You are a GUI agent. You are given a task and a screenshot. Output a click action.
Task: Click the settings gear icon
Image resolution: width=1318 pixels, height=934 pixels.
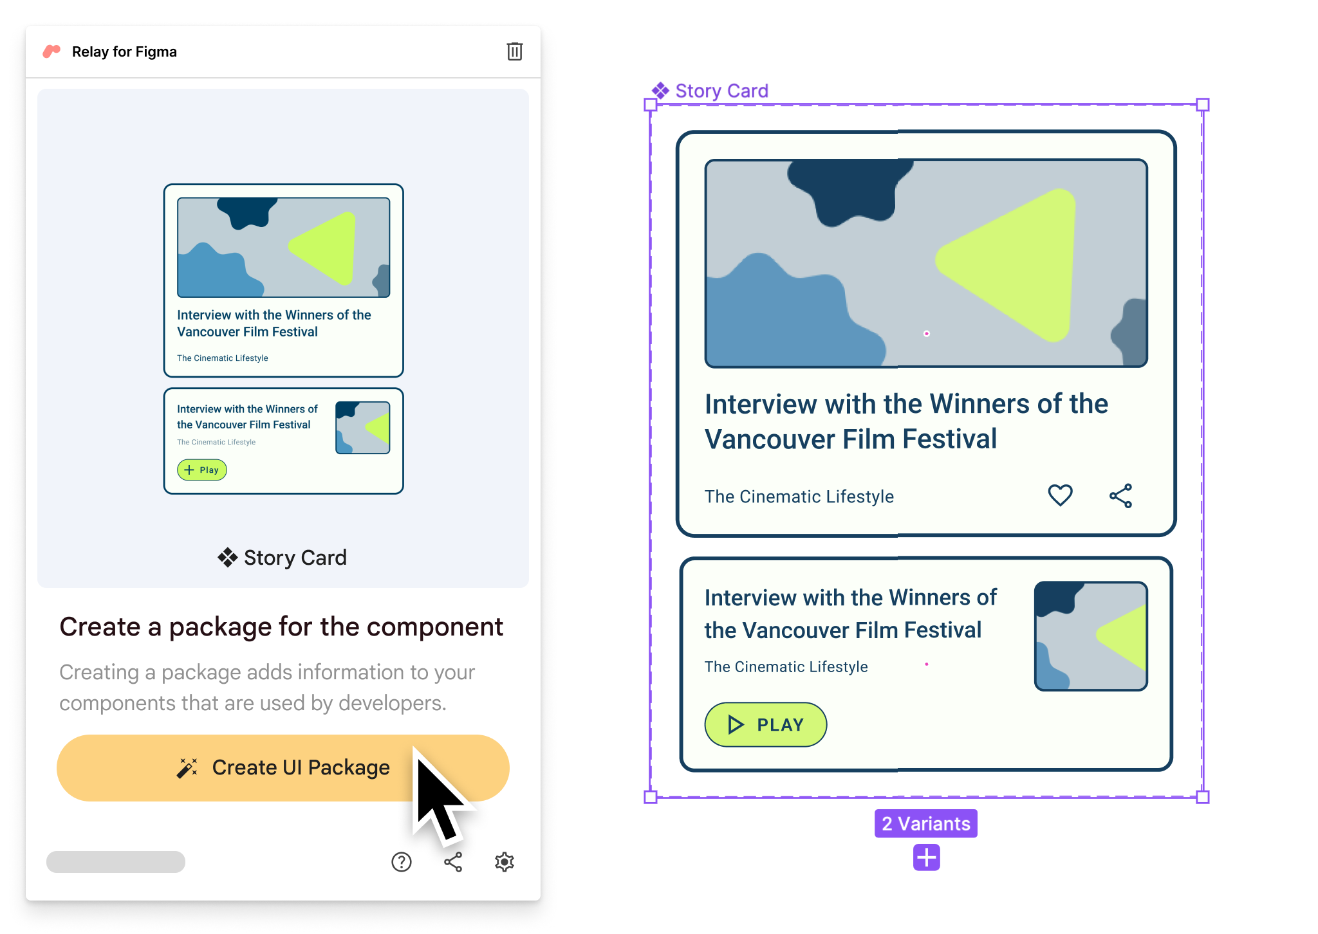click(x=505, y=860)
